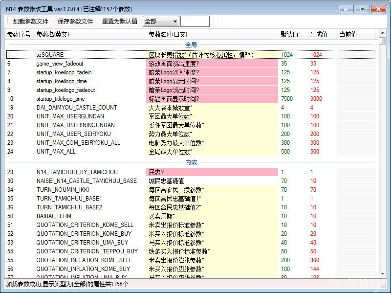Open the 全部 category dropdown
391x293 pixels.
161,22
